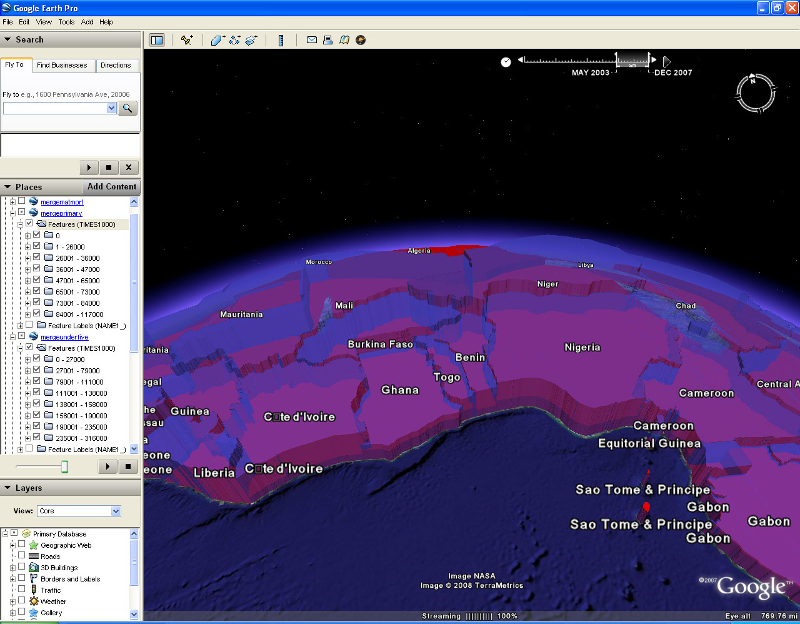Add an image overlay from the toolbar

pos(251,40)
